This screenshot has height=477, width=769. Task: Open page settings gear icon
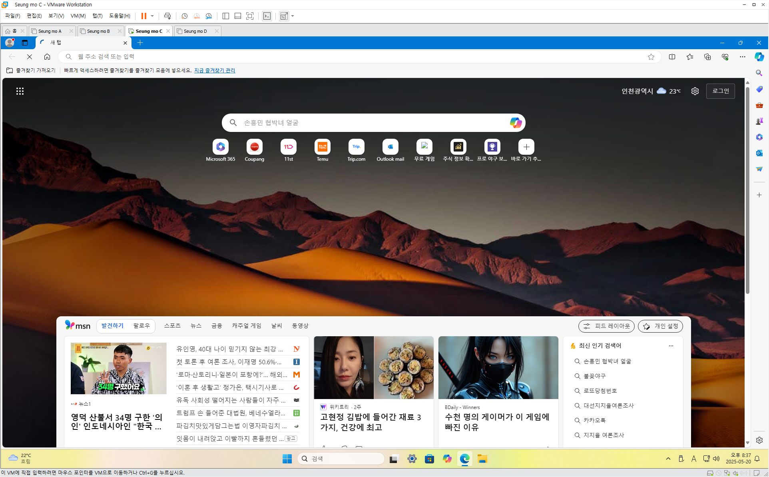[x=695, y=91]
